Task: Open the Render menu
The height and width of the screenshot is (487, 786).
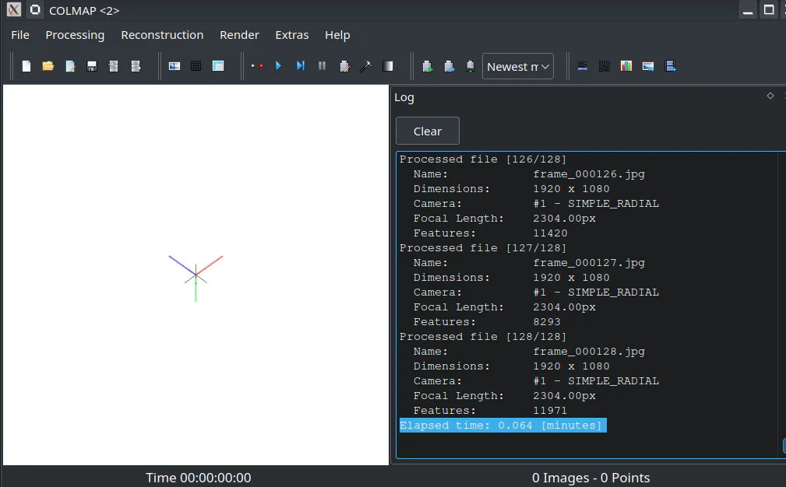Action: (x=239, y=35)
